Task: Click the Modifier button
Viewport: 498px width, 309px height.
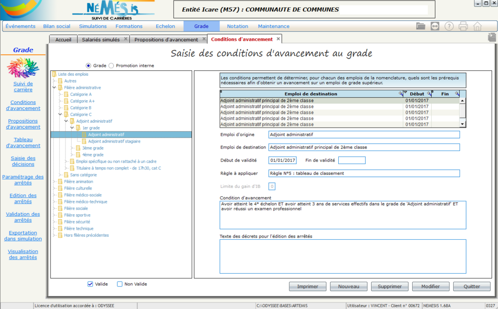Action: click(430, 287)
